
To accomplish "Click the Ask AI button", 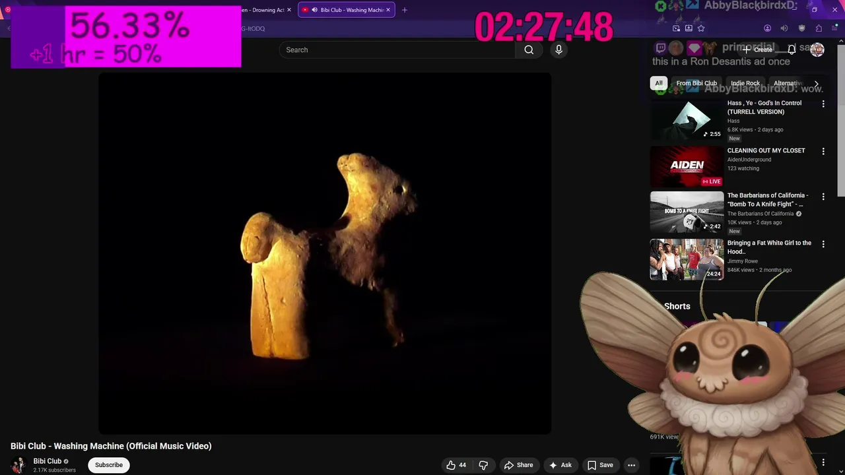I will [560, 465].
